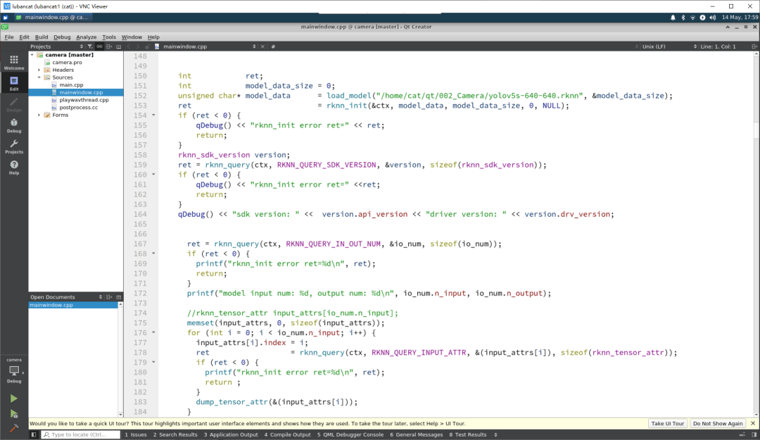Close the Projects side panel view

point(119,46)
